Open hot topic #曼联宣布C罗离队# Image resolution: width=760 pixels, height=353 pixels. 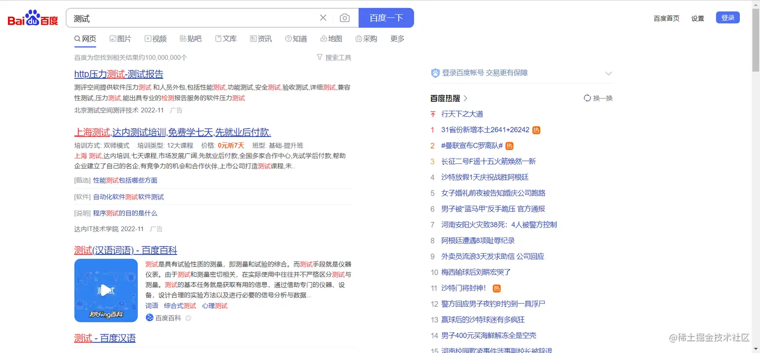(472, 146)
